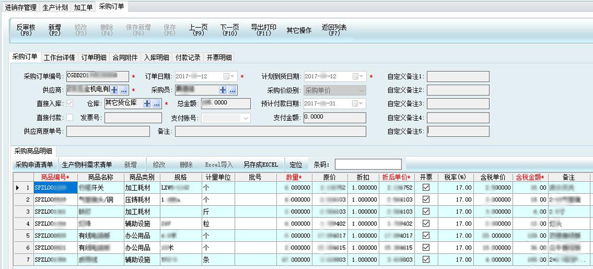Toggle the 直接入库 checkbox

pos(70,103)
